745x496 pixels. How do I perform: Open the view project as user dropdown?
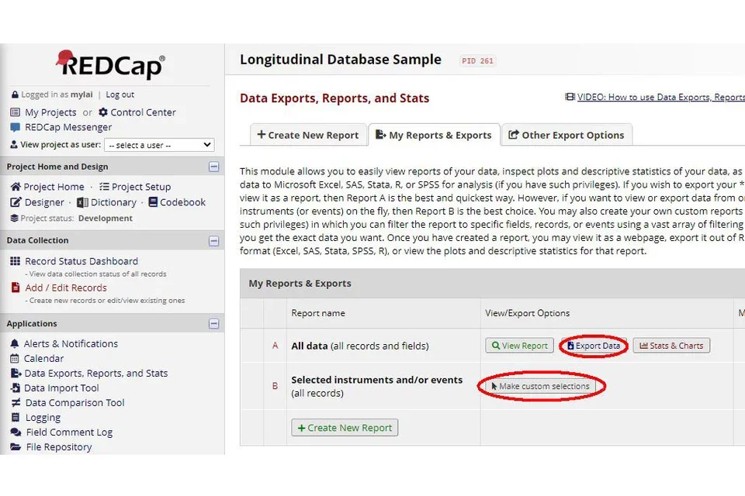point(158,144)
